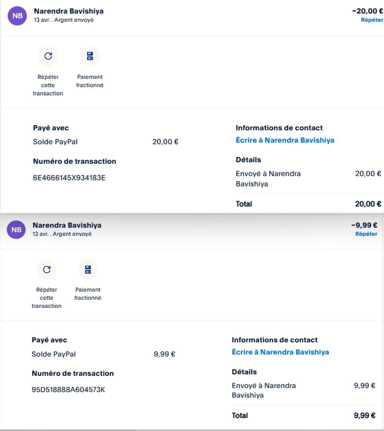Image resolution: width=384 pixels, height=431 pixels.
Task: Click the repeat icon in the 20,00 € transaction
Action: (48, 56)
